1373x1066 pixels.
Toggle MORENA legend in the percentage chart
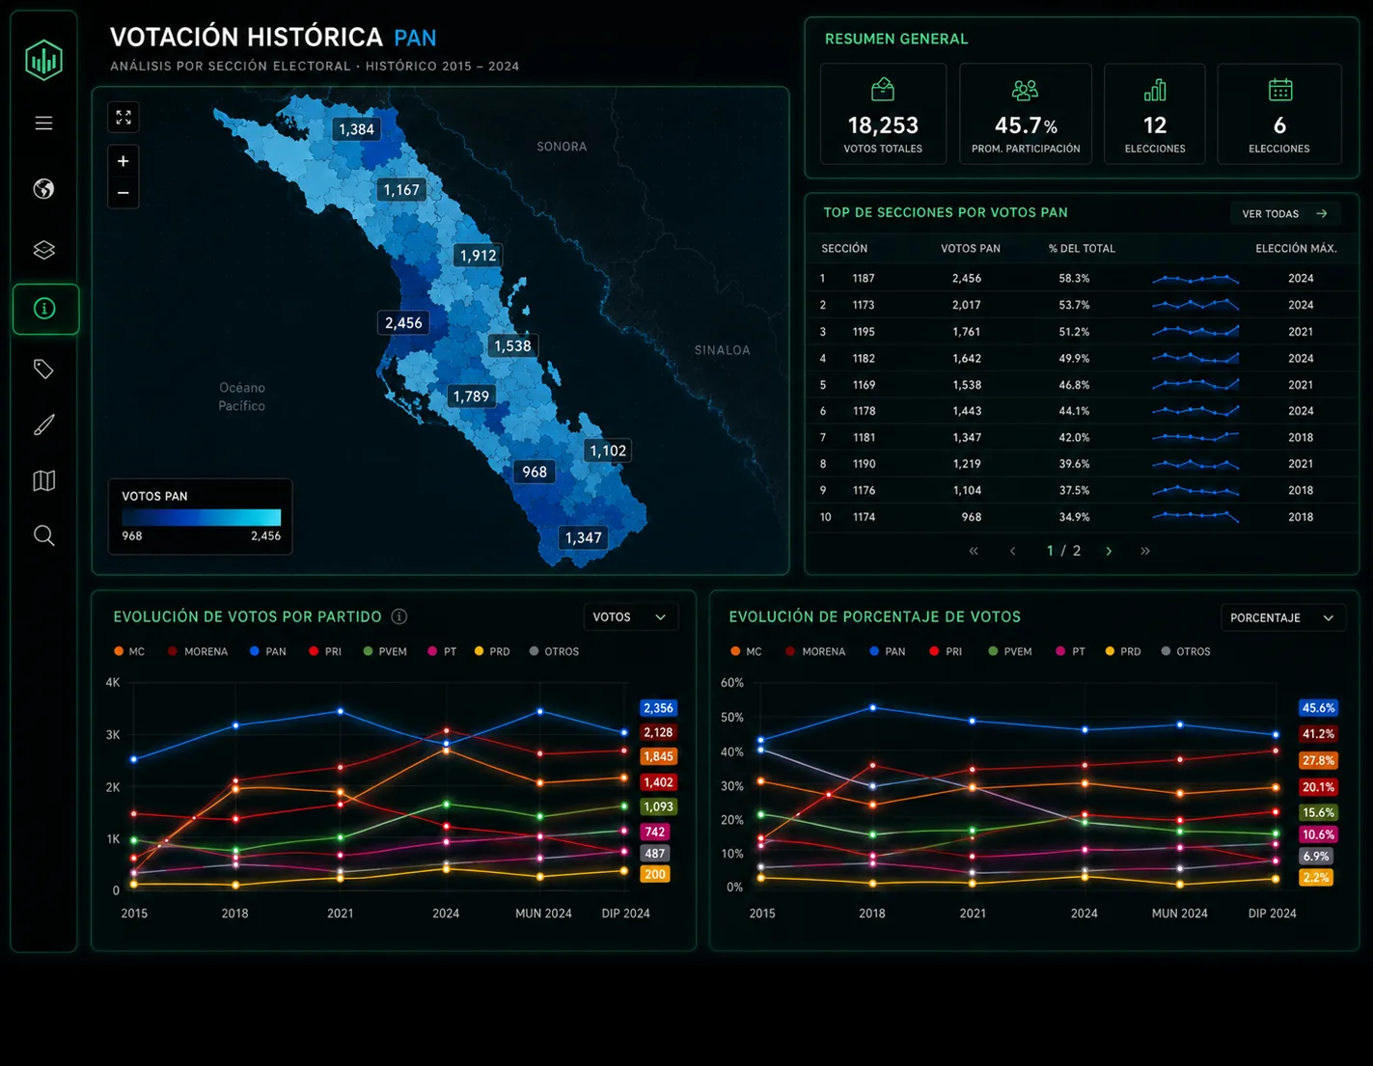tap(815, 652)
